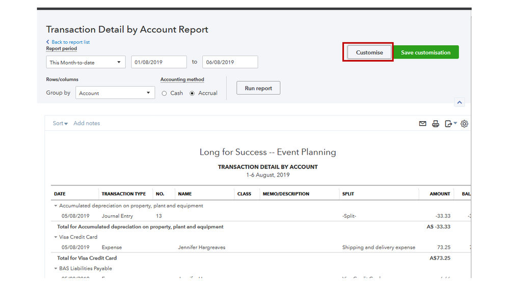Collapse the report options panel arrow
Screen dimensions: 509x286
pos(460,102)
